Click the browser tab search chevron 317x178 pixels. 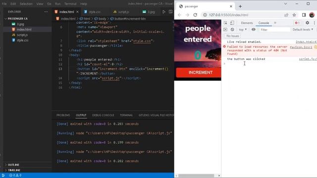[285, 3]
